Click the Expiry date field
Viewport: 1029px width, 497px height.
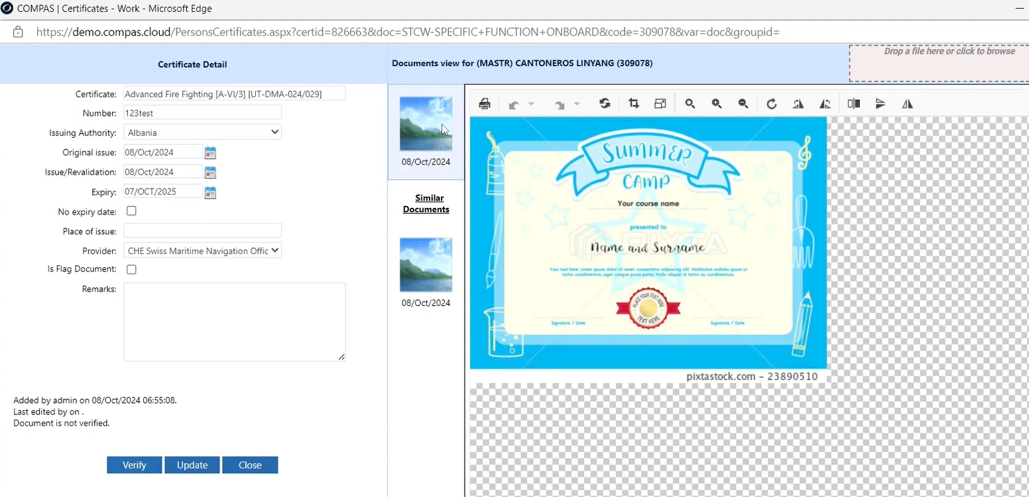pos(162,192)
